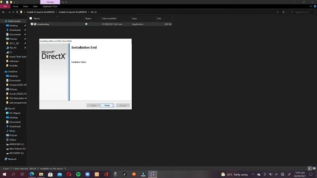Click the Search Dx 12 box

click(x=302, y=12)
